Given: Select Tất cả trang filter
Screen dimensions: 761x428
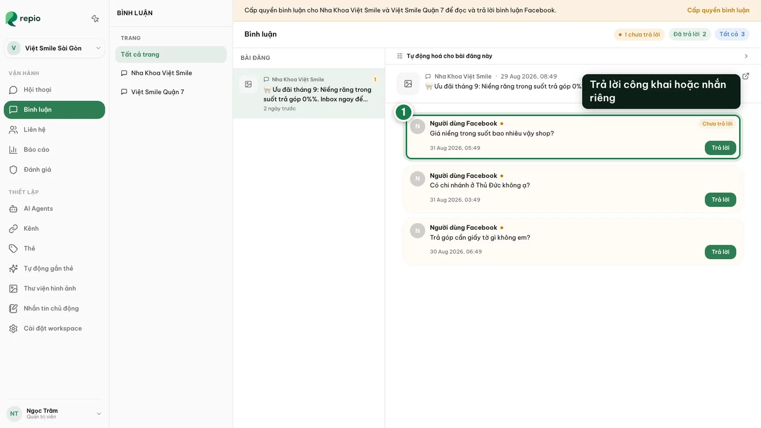Looking at the screenshot, I should pyautogui.click(x=171, y=54).
